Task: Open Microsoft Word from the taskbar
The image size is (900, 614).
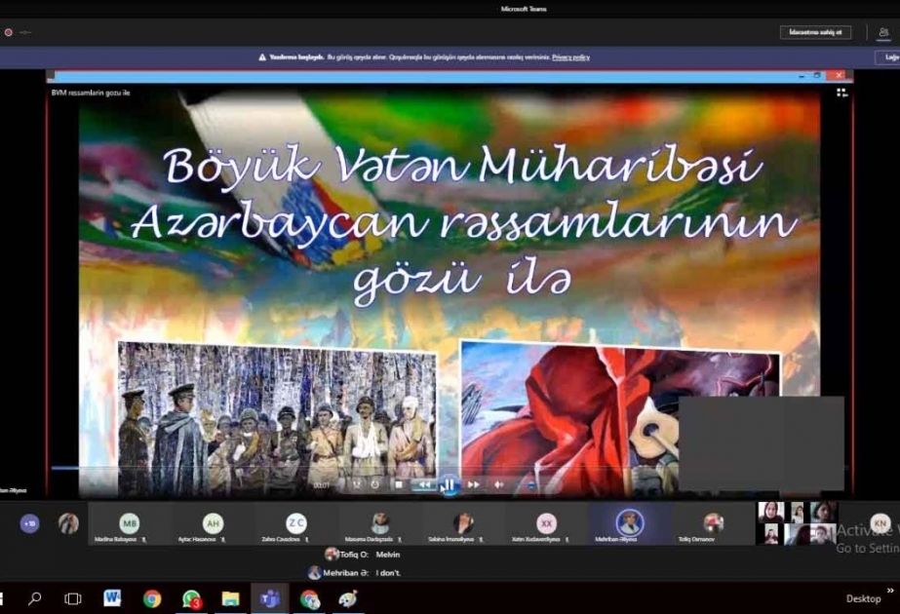Action: pos(112,598)
